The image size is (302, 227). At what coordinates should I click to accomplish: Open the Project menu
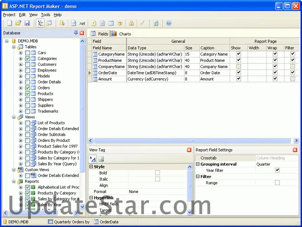tap(9, 15)
